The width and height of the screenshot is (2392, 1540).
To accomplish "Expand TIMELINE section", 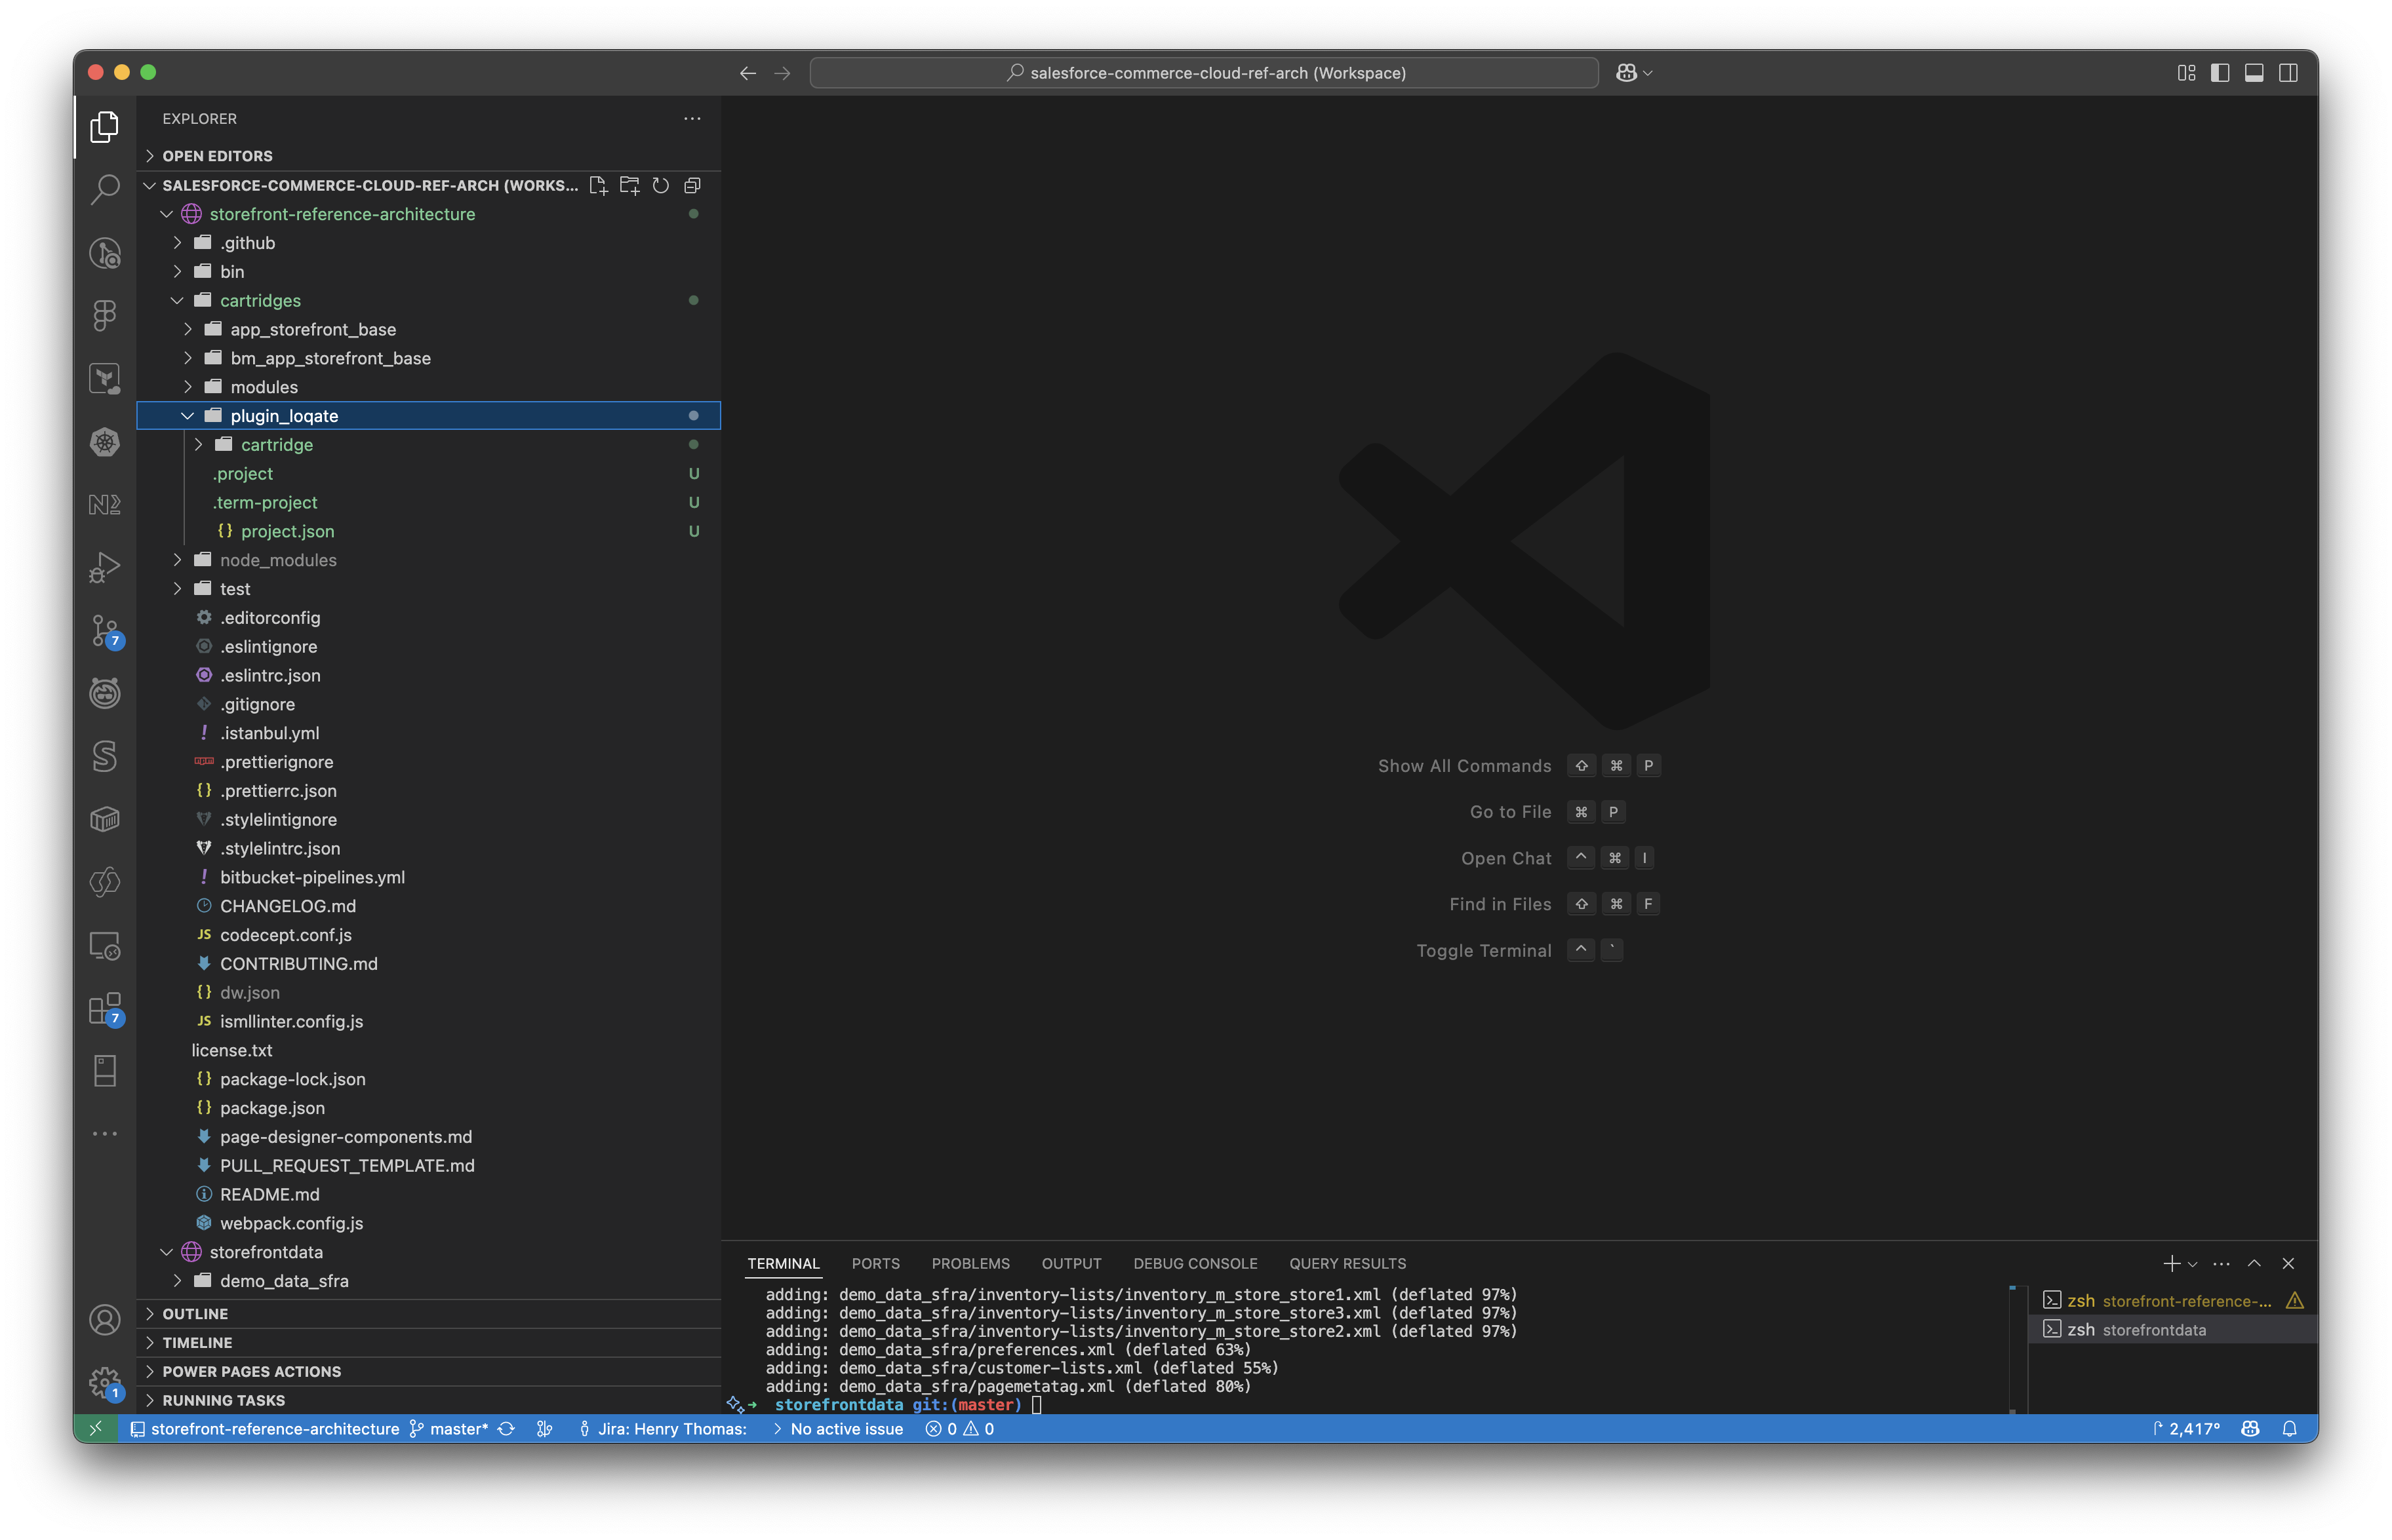I will [x=428, y=1343].
